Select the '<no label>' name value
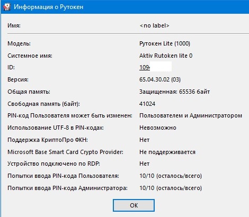Viewport: 249px width, 217px height. (154, 25)
